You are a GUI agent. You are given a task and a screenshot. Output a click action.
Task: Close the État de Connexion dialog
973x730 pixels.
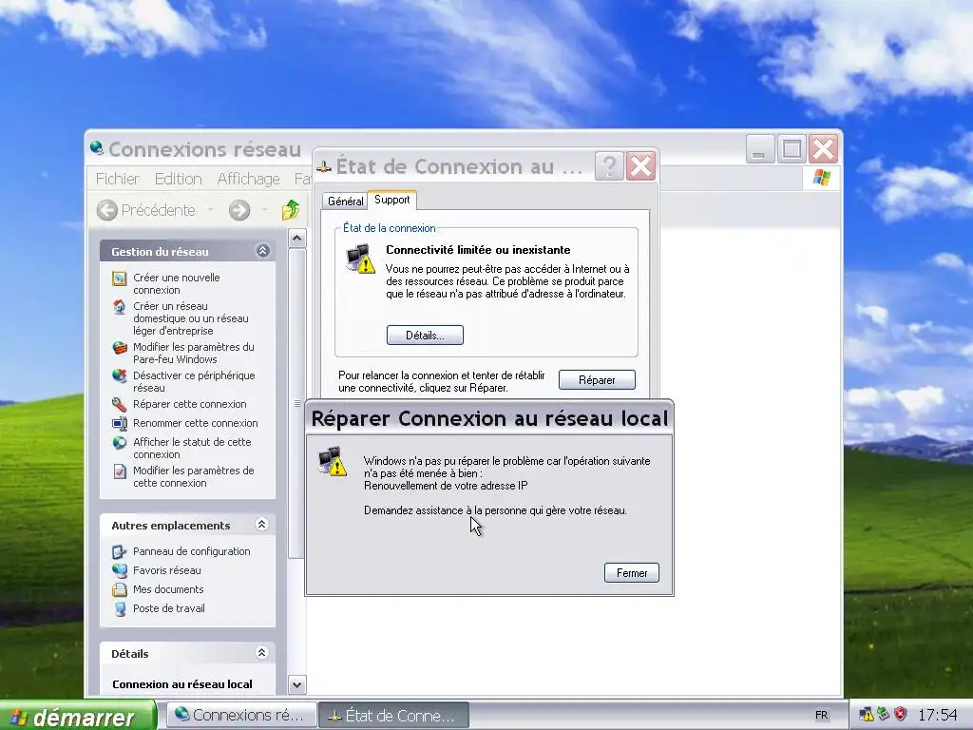[641, 166]
